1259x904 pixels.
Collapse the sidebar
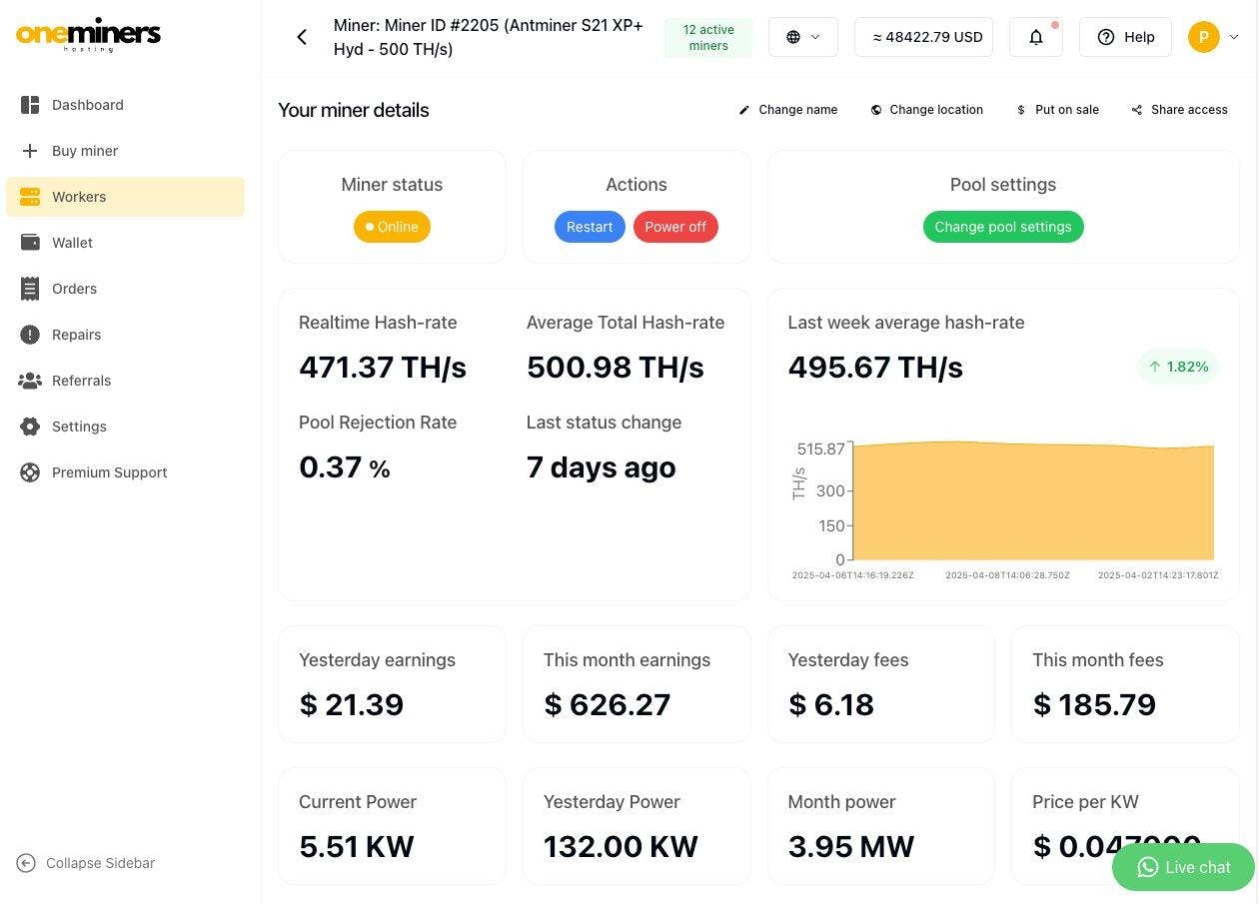click(x=86, y=863)
